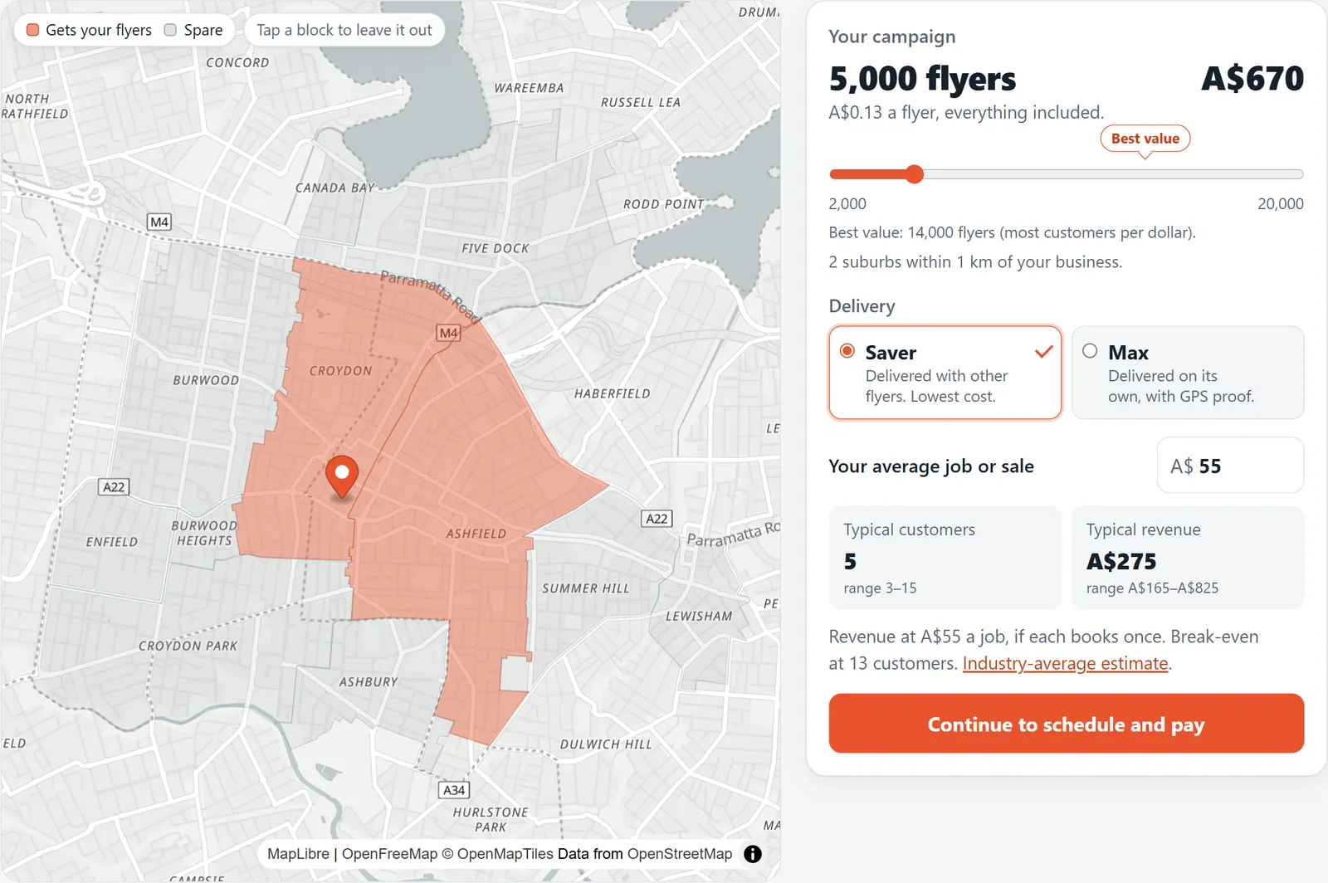
Task: Click the M4 shield near North Strathfield
Action: [159, 222]
